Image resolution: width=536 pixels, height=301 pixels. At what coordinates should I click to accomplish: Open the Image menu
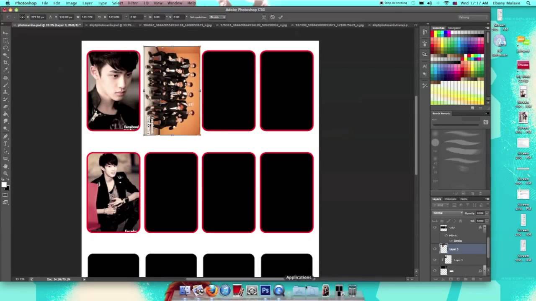71,3
